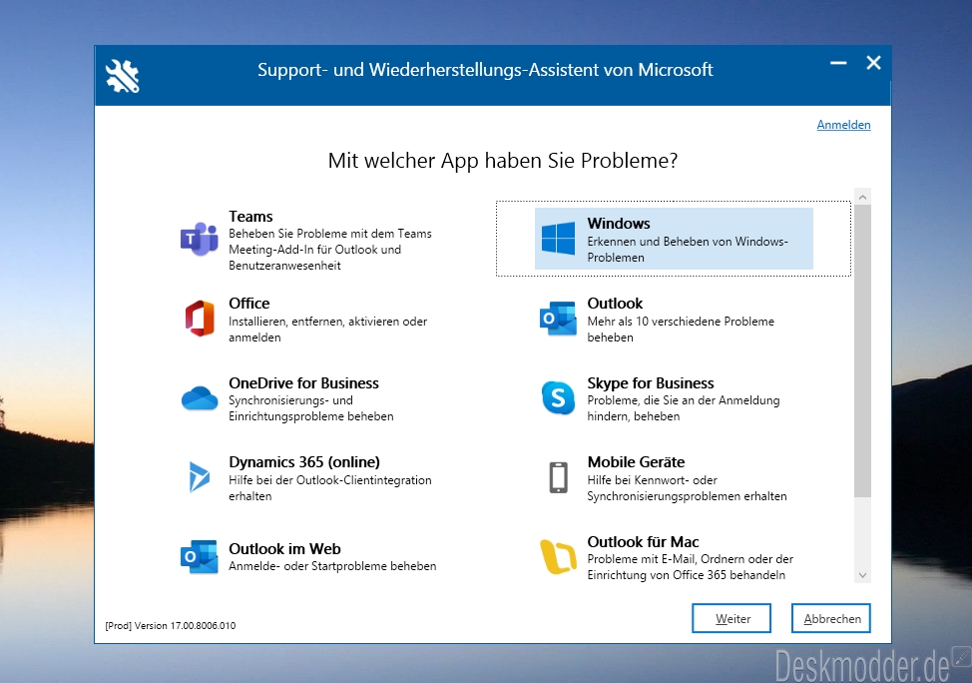Click the vertical scrollbar thumb
This screenshot has width=972, height=683.
tap(862, 351)
